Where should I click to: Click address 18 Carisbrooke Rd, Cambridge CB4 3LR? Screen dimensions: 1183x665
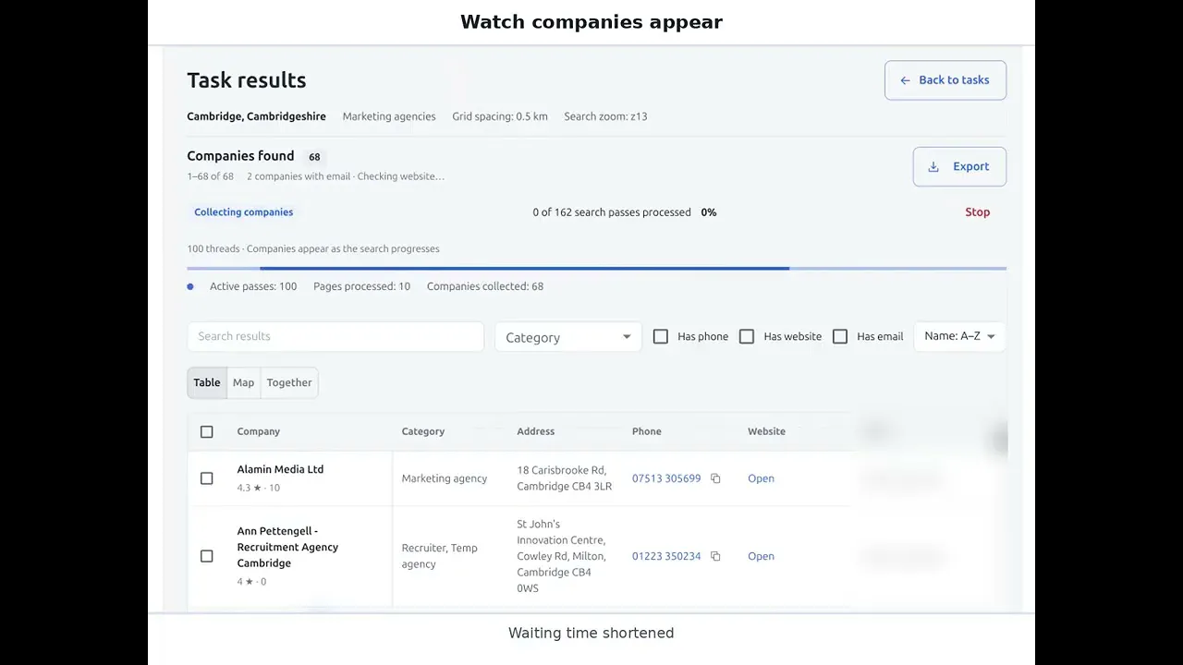point(564,478)
